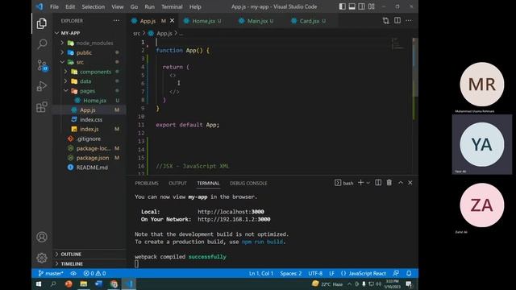Switch to the Home.jsx editor tab

coord(203,21)
